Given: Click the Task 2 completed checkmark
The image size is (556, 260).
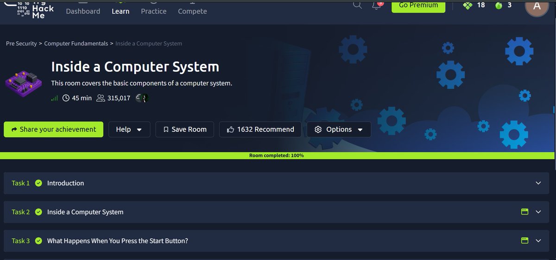Looking at the screenshot, I should pos(39,212).
